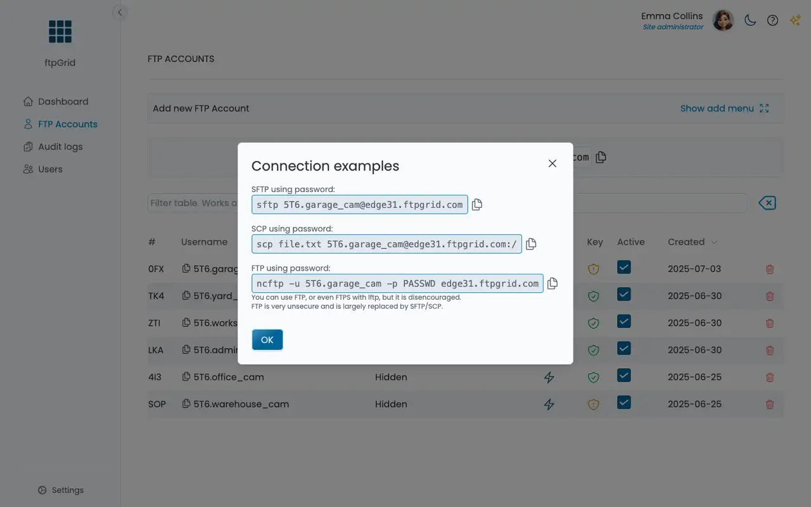Click the OK button
The width and height of the screenshot is (811, 507).
(x=267, y=340)
